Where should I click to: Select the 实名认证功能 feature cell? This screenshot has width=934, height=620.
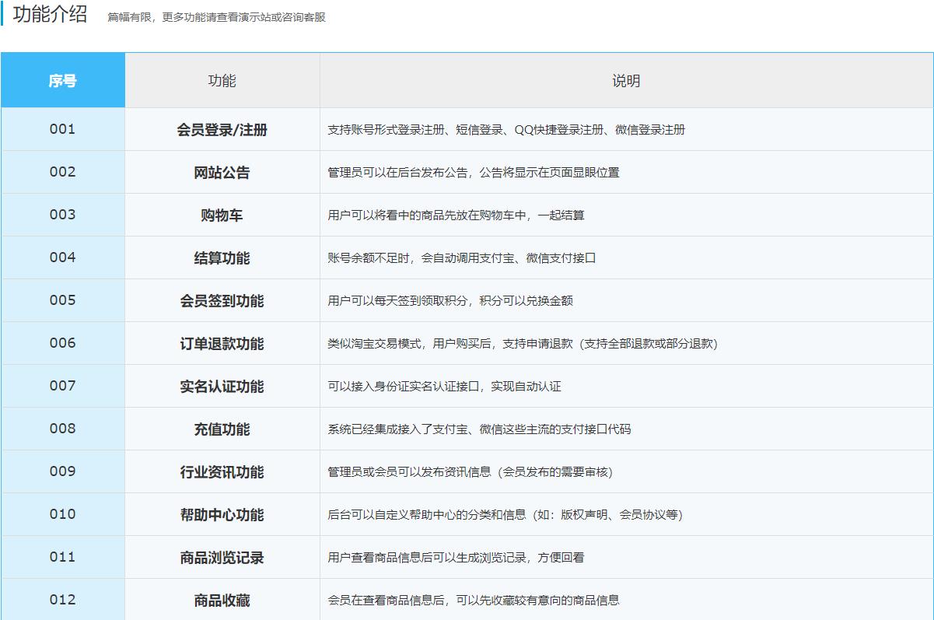(222, 386)
